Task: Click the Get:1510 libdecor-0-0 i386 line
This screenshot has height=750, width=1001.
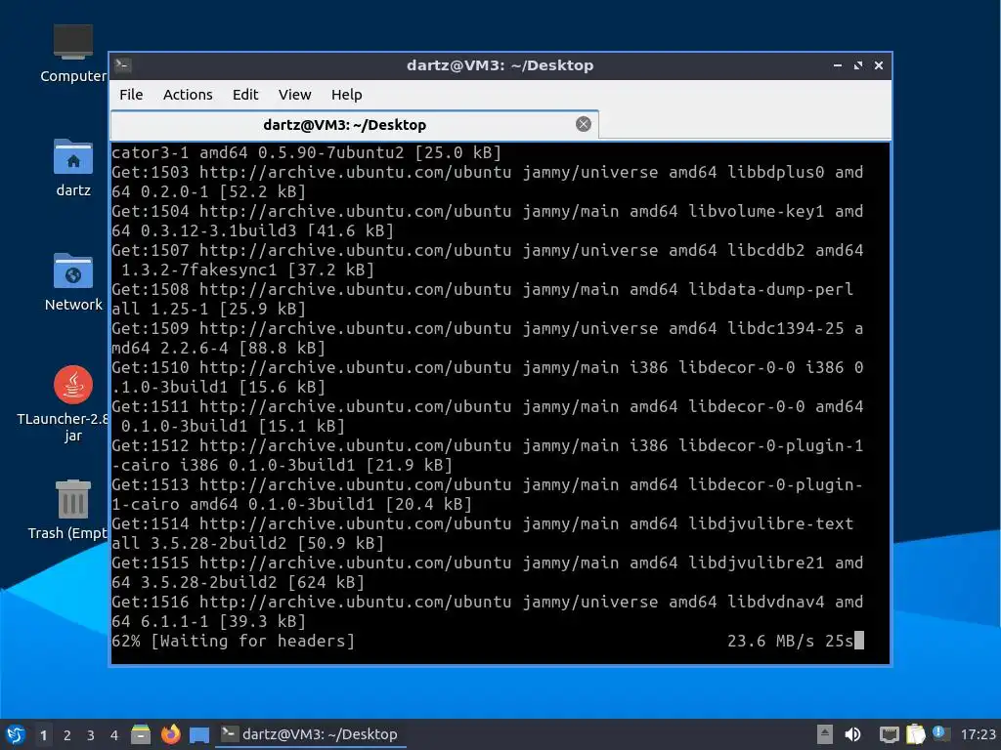Action: pos(488,377)
